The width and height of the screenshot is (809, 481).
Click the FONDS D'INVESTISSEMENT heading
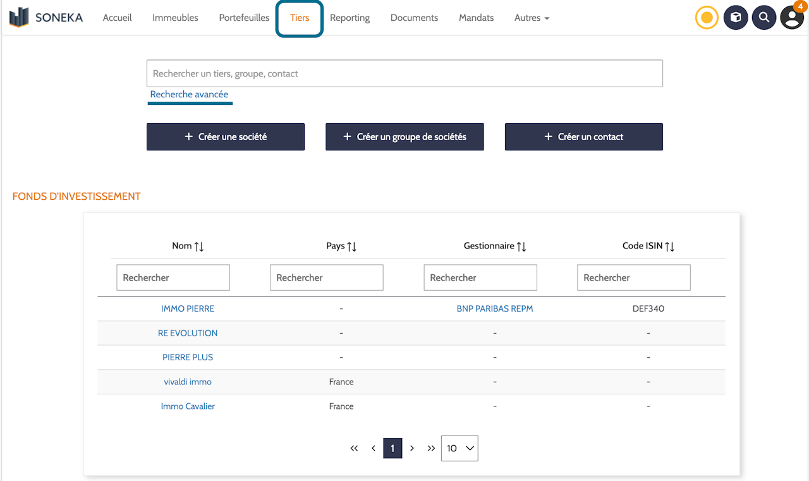coord(76,197)
